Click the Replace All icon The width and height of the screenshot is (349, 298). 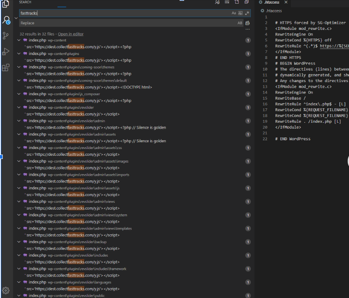pyautogui.click(x=248, y=23)
